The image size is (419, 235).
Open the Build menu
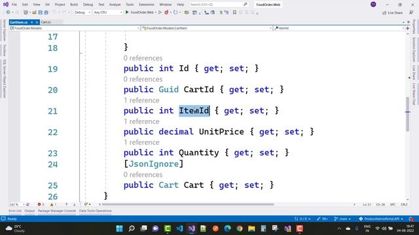tap(74, 5)
